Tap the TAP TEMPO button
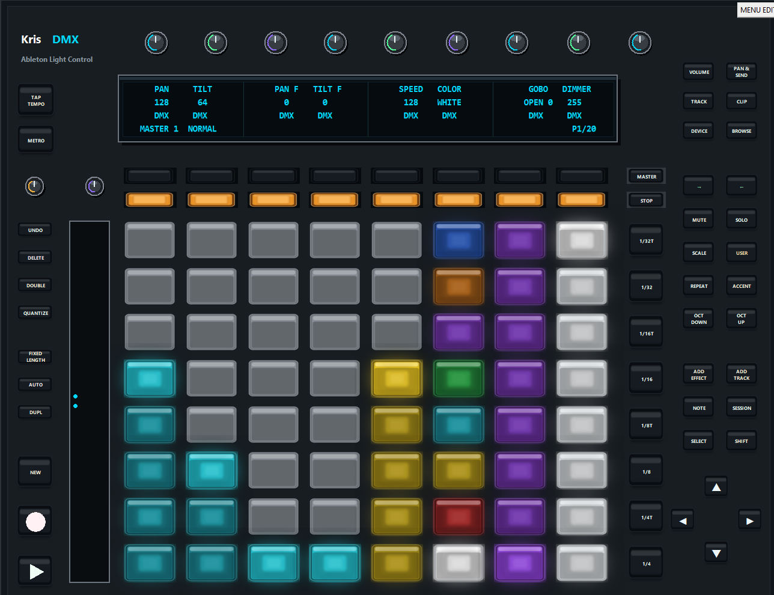 pos(35,101)
